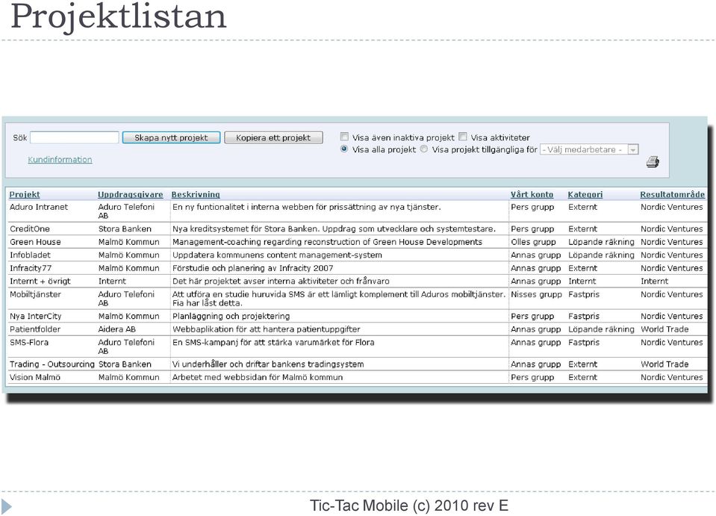Select the Visa alla projekt radio button
This screenshot has width=716, height=516.
[x=344, y=149]
